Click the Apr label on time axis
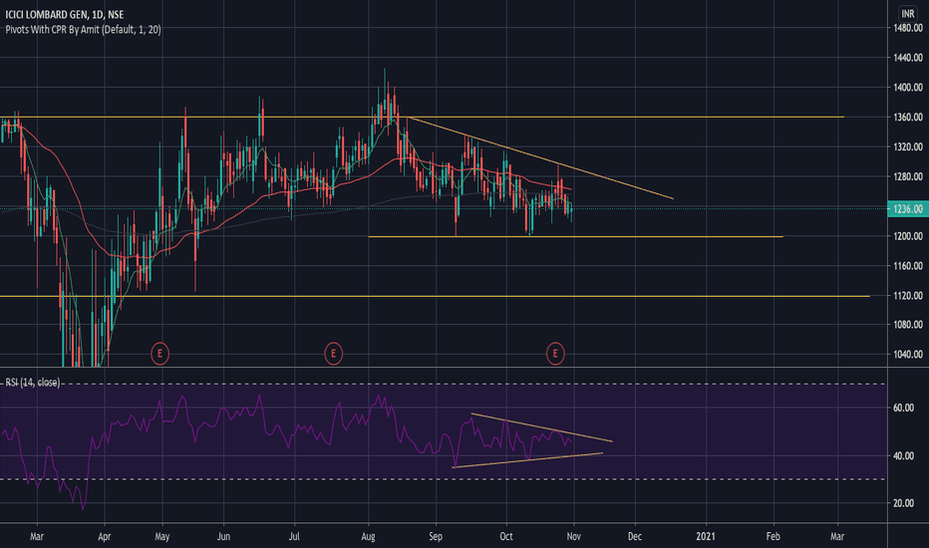 105,537
